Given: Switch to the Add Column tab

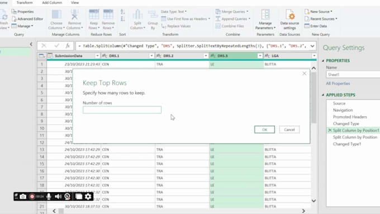Looking at the screenshot, I should click(x=52, y=2).
